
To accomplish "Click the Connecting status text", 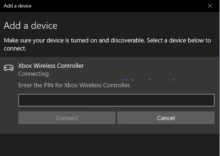I will 33,74.
